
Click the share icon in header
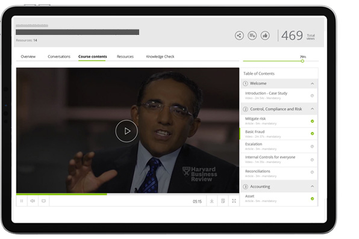point(239,36)
